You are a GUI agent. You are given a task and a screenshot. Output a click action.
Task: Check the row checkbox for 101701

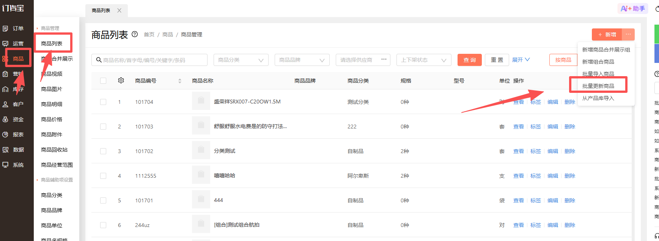[x=103, y=200]
